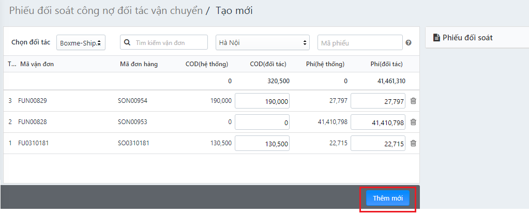Select order code SON00954

[132, 100]
